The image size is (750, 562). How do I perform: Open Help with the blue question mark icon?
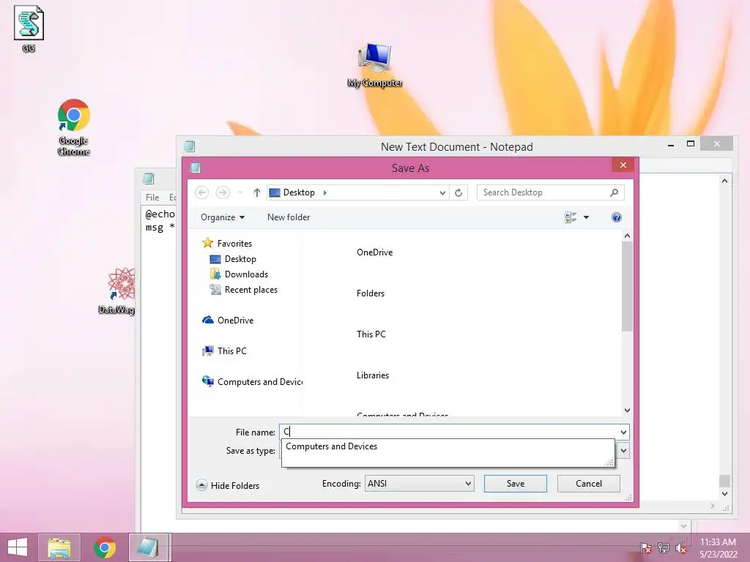(x=617, y=217)
